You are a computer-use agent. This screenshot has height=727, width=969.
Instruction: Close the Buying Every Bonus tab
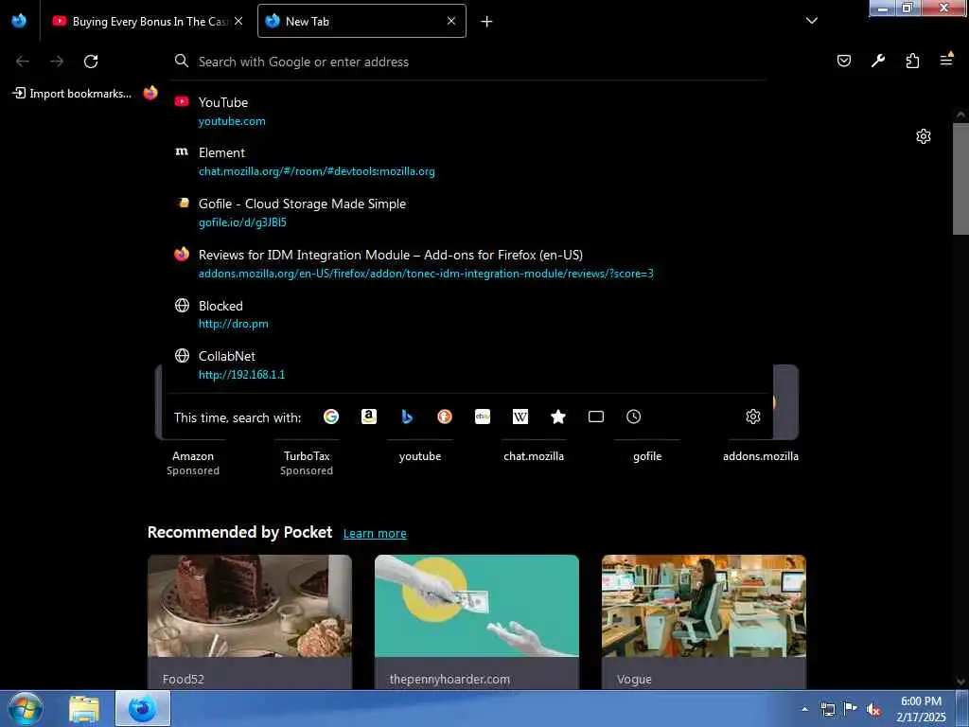point(238,21)
